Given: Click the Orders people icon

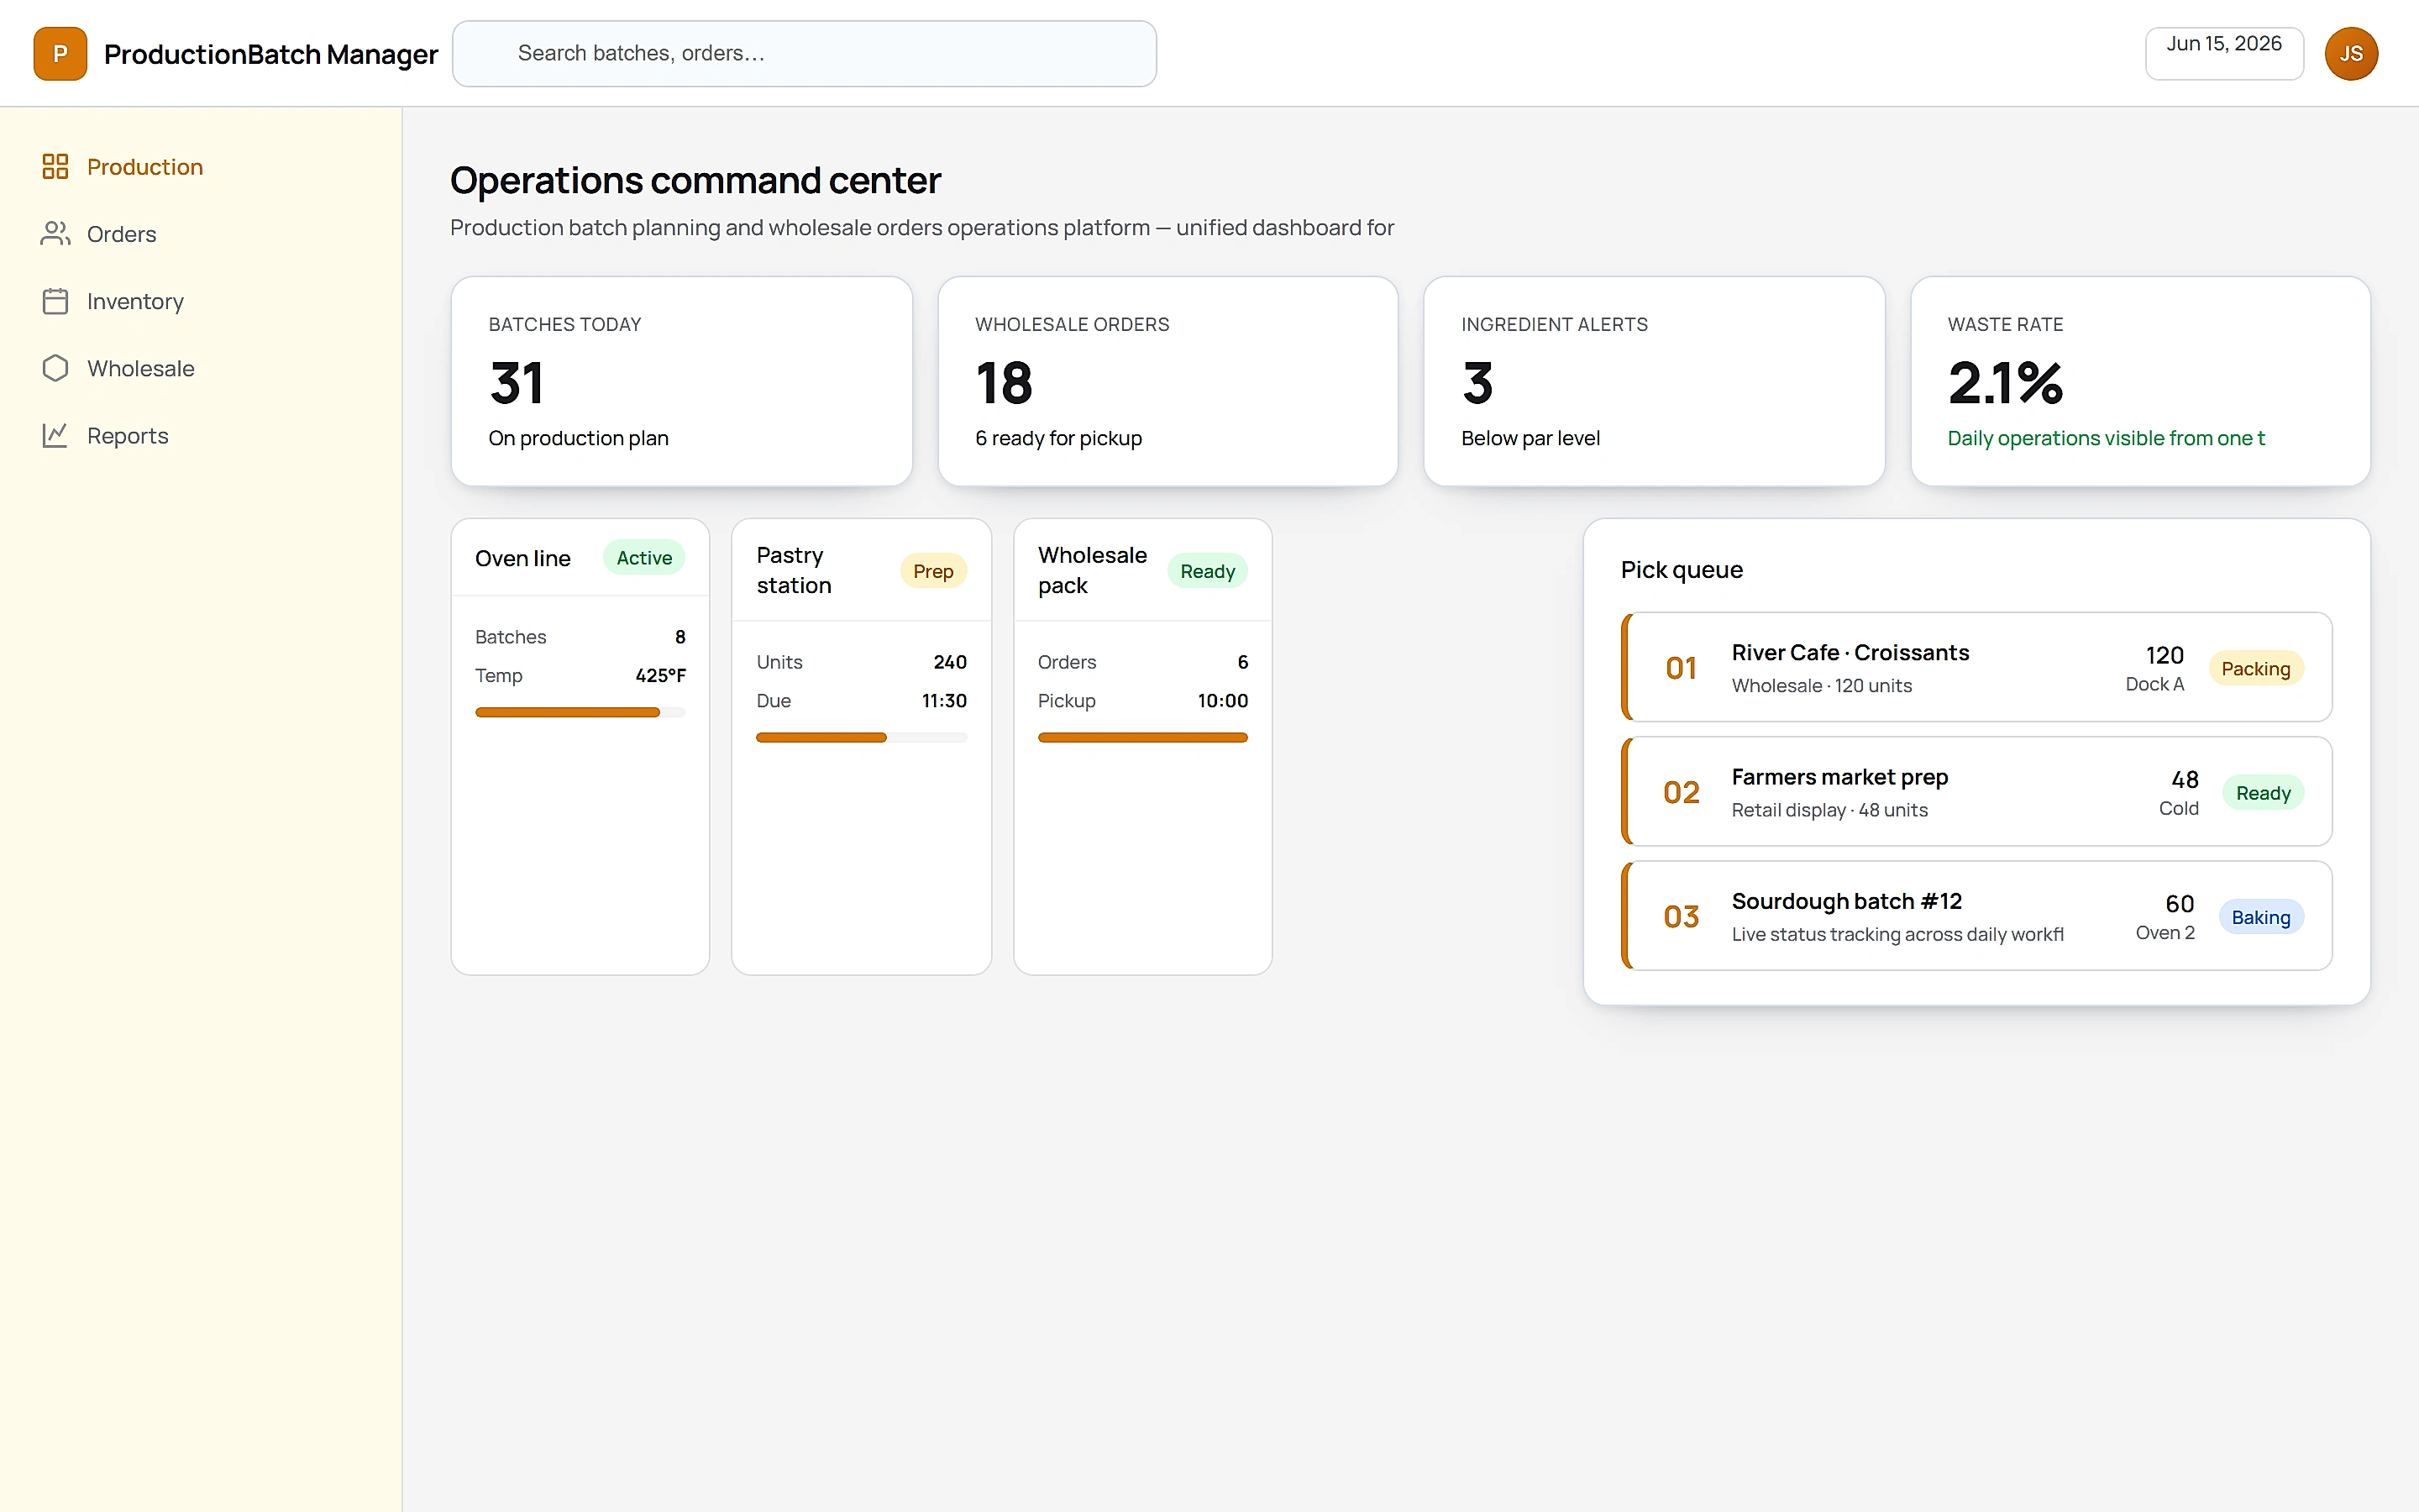Looking at the screenshot, I should tap(55, 234).
